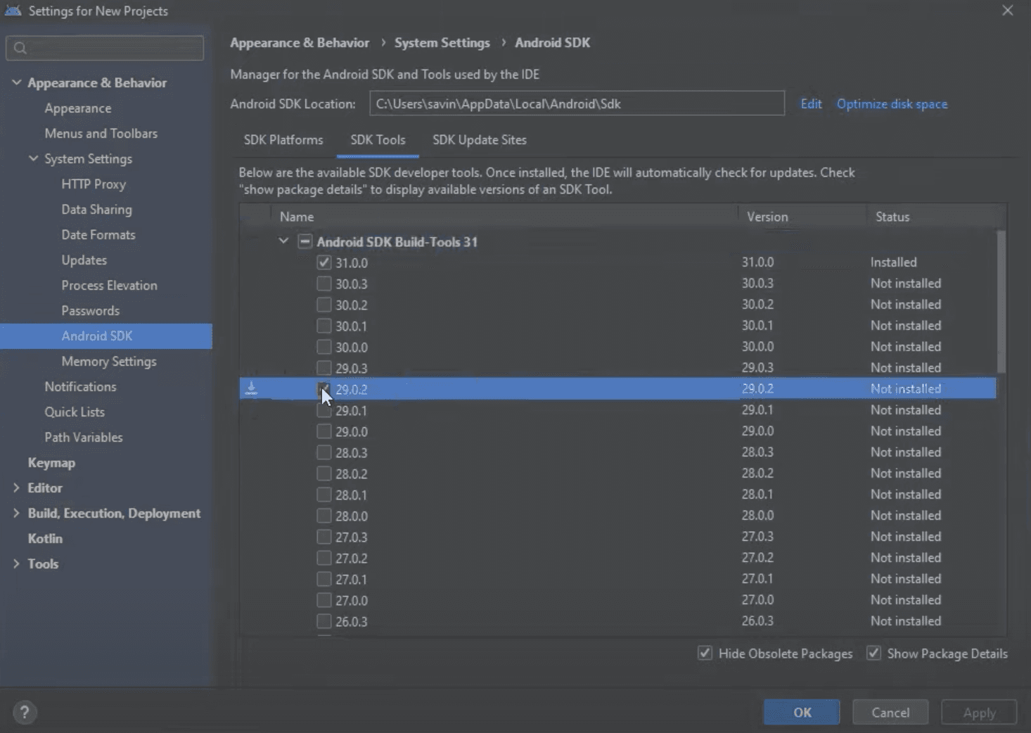The image size is (1031, 733).
Task: Click Edit next to the SDK location
Action: pyautogui.click(x=810, y=103)
